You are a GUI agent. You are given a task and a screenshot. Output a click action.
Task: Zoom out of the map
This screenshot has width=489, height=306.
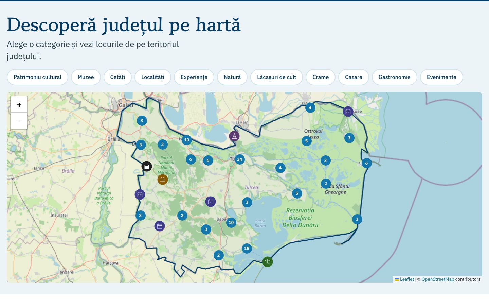[x=19, y=121]
